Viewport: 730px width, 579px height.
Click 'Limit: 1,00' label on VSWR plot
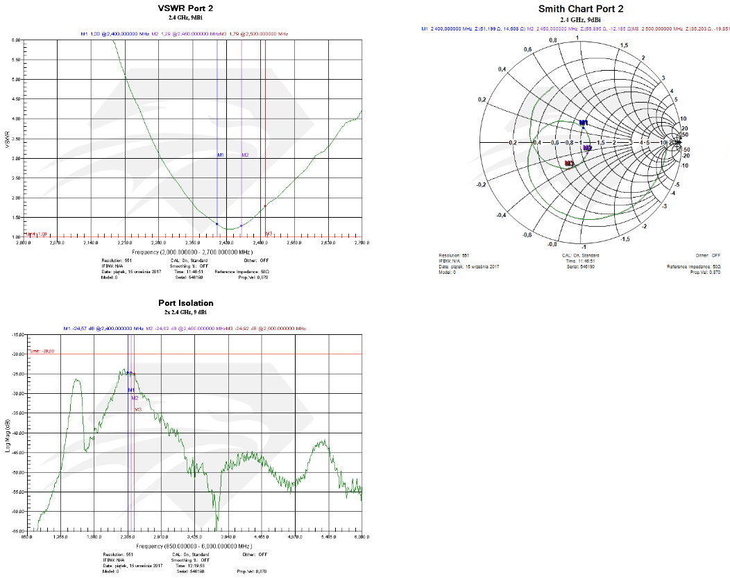(x=36, y=234)
